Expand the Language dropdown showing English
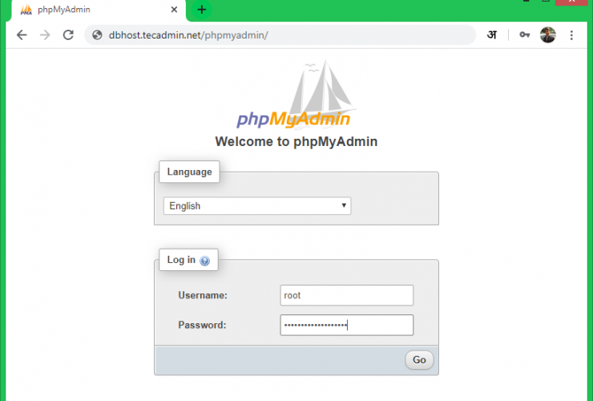The image size is (593, 401). (256, 206)
